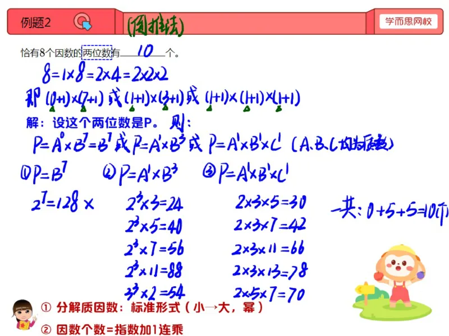Click the tip 分解质因数：标准形式

[152, 307]
